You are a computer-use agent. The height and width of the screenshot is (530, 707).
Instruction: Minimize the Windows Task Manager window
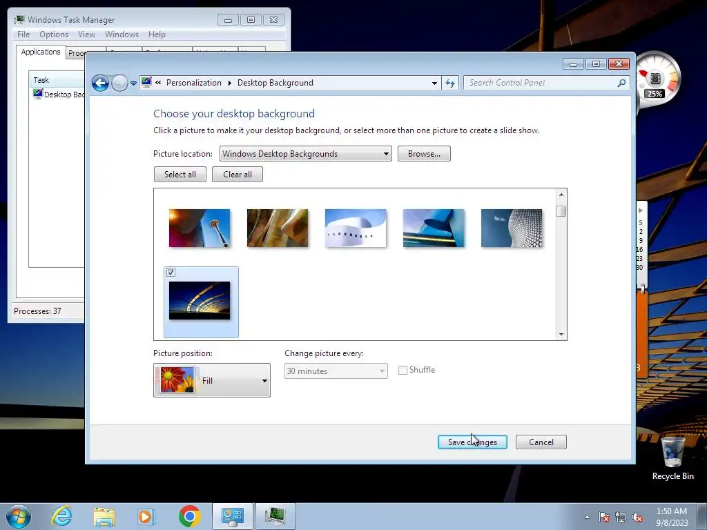(228, 20)
